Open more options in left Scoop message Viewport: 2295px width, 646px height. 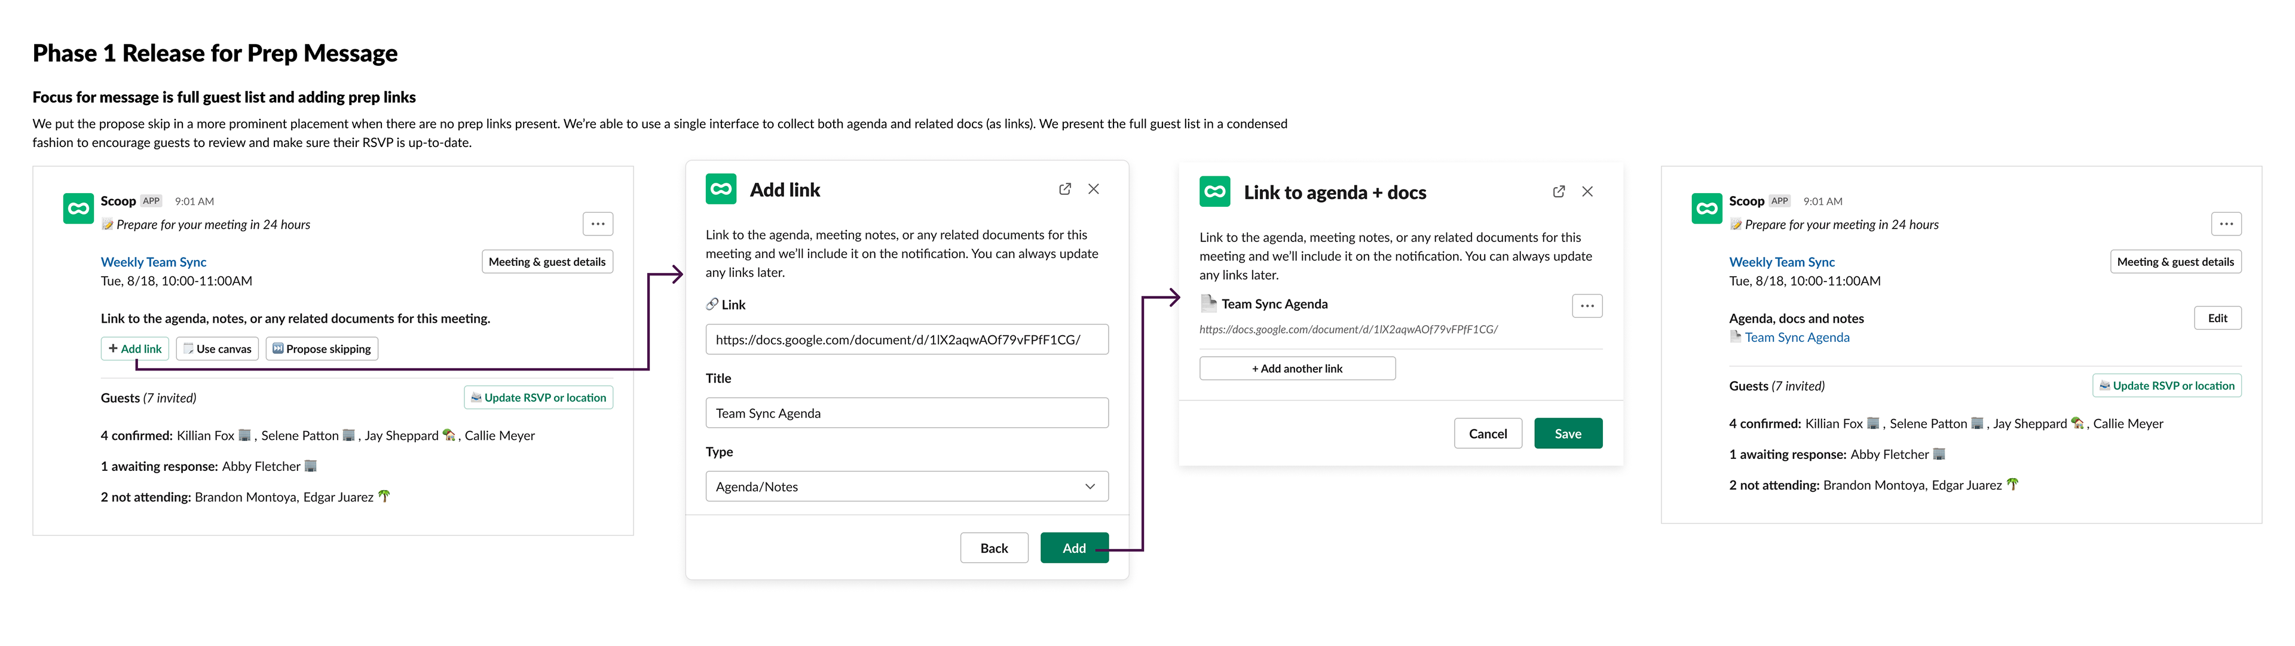pyautogui.click(x=598, y=224)
